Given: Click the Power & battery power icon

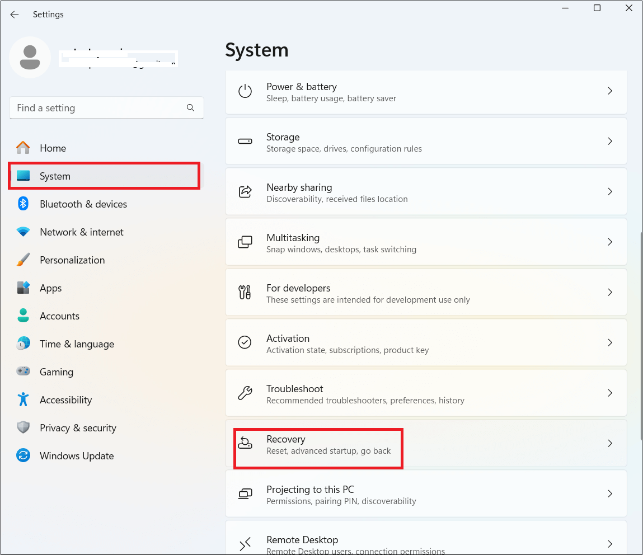Looking at the screenshot, I should coord(245,91).
